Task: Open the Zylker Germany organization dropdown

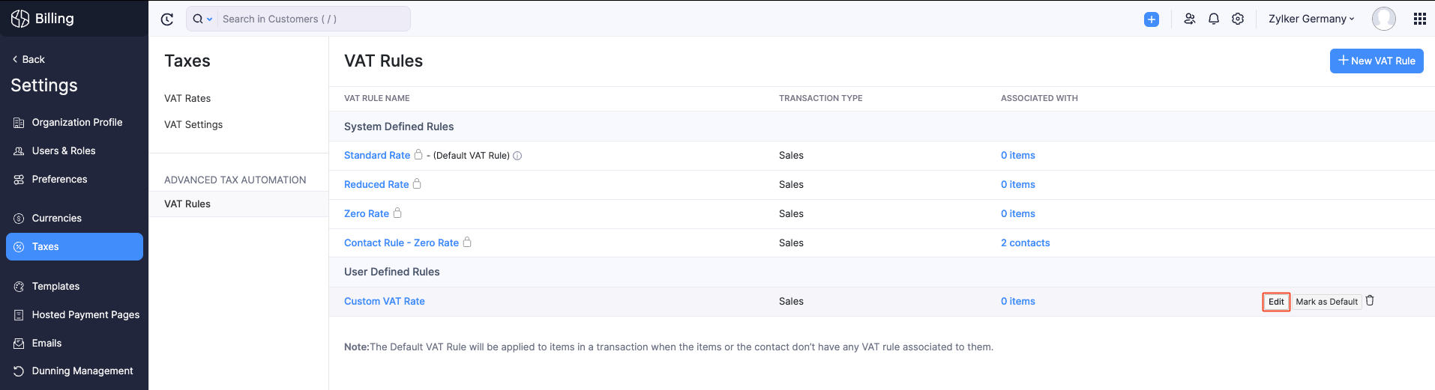Action: tap(1311, 19)
